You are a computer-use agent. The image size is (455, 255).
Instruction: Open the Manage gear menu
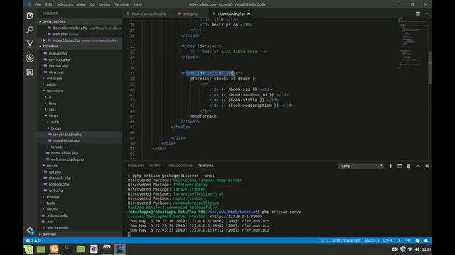coord(30,230)
